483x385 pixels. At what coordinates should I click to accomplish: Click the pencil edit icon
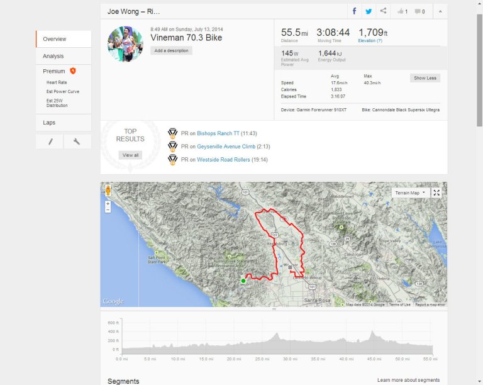[50, 142]
